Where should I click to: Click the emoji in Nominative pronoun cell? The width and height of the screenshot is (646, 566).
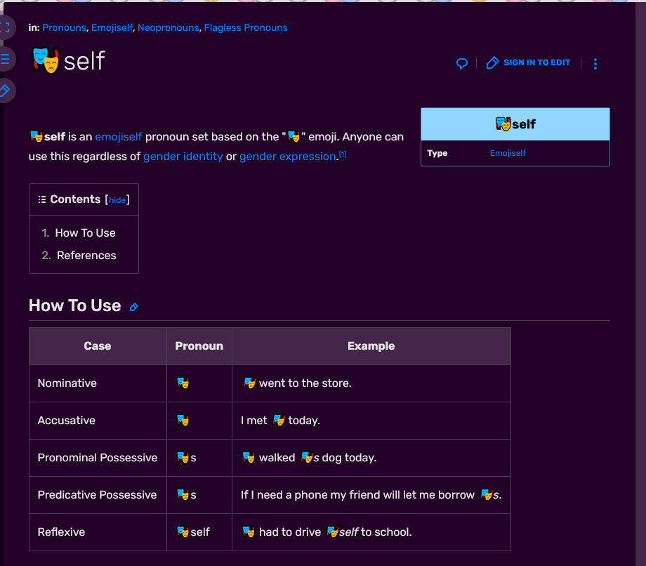click(183, 383)
